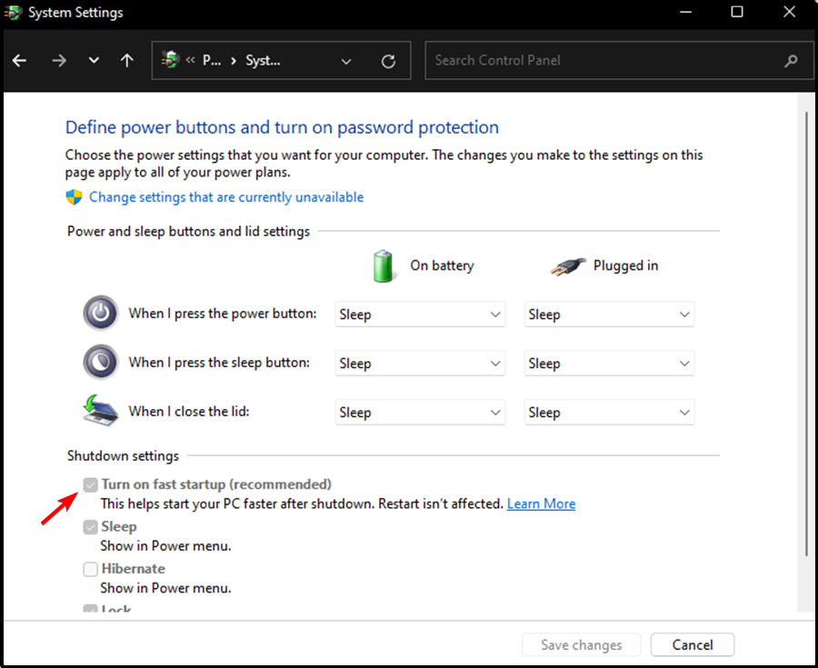Open the Learn More link
This screenshot has width=818, height=668.
pyautogui.click(x=541, y=503)
